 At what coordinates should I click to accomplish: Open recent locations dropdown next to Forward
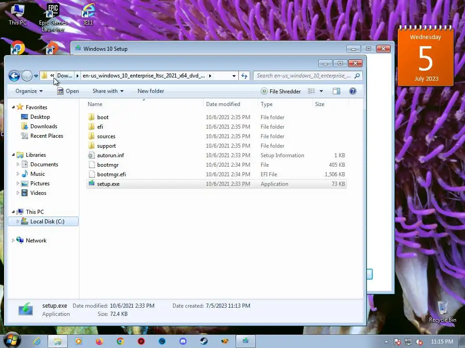click(36, 76)
